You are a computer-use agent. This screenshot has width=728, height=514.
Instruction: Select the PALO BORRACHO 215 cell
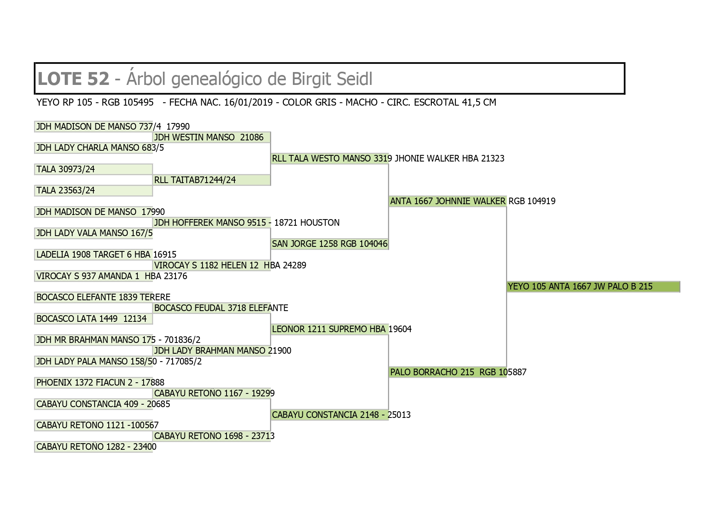[447, 372]
